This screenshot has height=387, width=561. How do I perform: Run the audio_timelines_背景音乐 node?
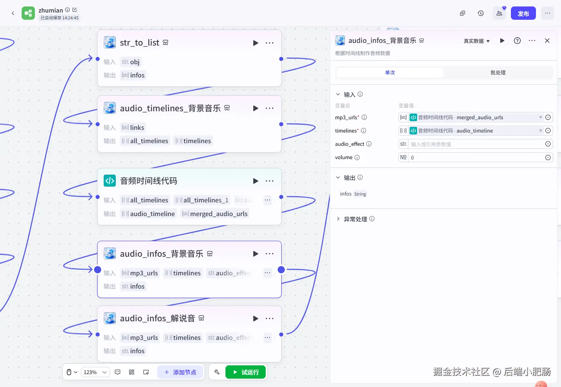255,108
